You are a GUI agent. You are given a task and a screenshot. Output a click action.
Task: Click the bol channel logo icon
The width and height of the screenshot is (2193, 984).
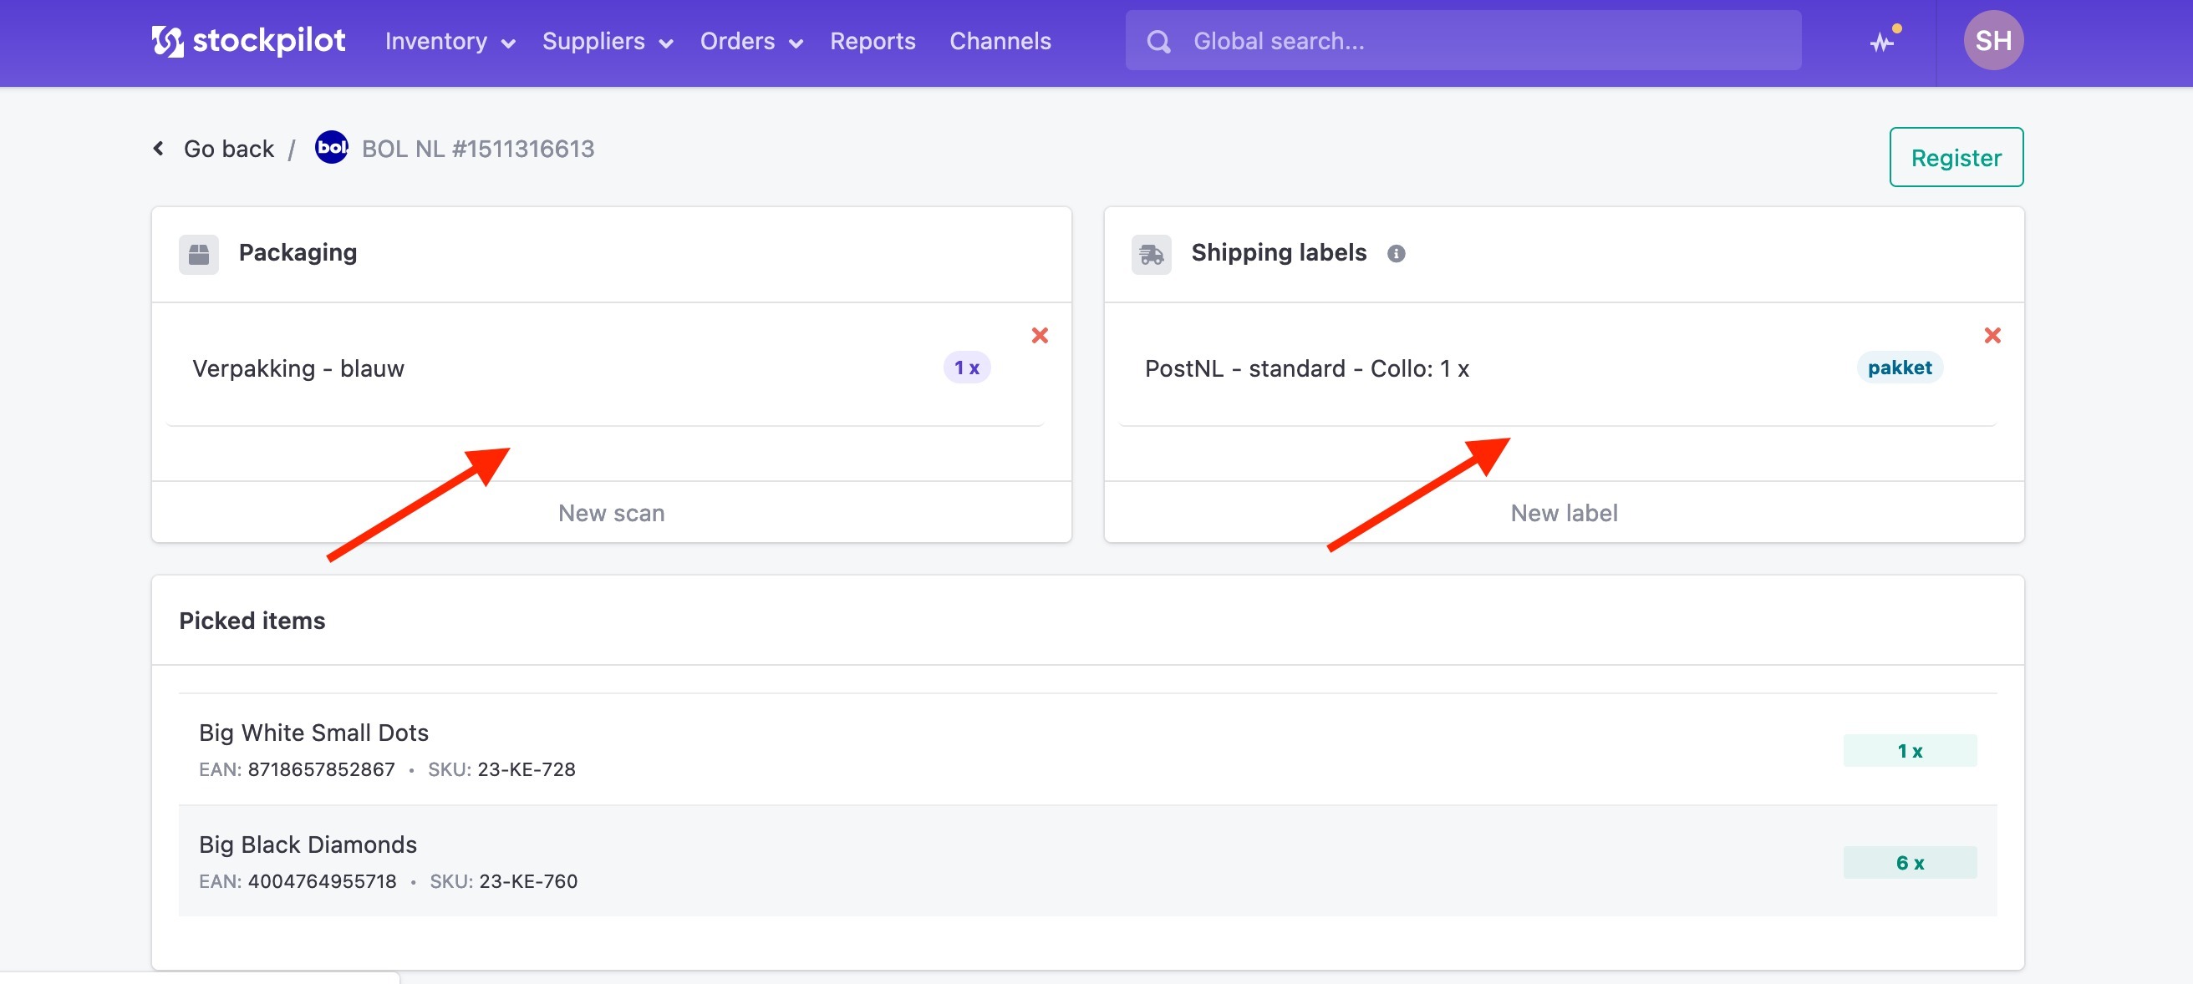pos(331,147)
